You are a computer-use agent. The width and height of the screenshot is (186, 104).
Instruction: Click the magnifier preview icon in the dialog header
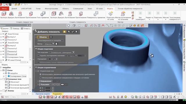click(69, 31)
